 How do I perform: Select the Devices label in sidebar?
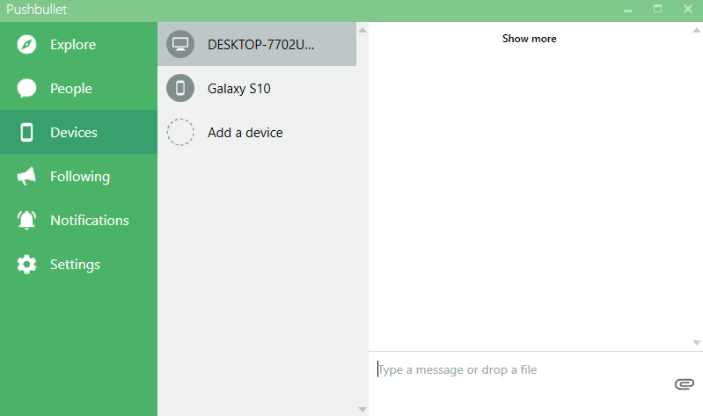tap(74, 132)
